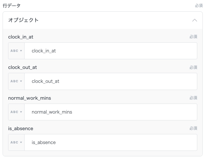
Task: Select the normal_work_mins field label
Action: tap(29, 98)
